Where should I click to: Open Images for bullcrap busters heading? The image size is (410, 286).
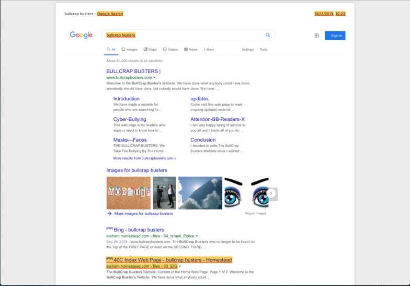(136, 170)
